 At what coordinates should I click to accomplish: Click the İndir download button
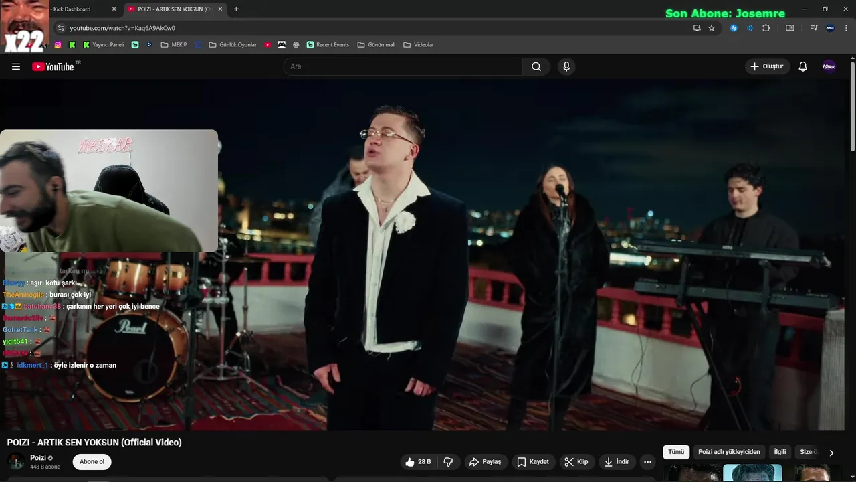617,462
